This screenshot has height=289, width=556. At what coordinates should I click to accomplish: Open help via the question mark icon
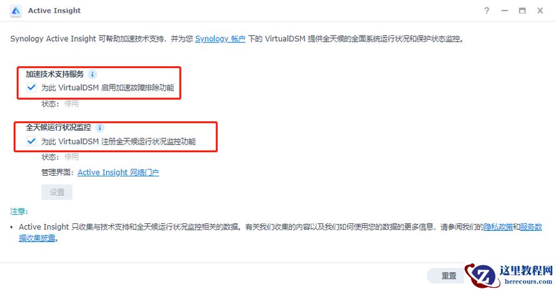click(x=487, y=11)
